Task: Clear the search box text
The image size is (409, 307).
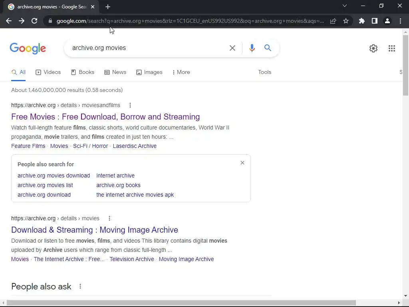Action: tap(232, 48)
